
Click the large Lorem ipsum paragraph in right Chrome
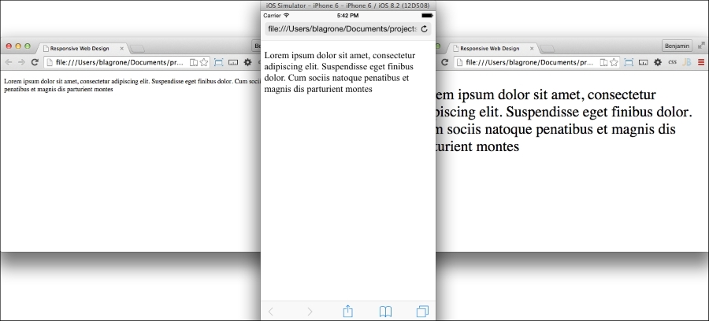[x=564, y=120]
